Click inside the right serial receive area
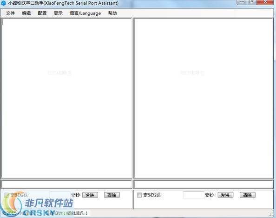The width and height of the screenshot is (276, 218). click(204, 98)
